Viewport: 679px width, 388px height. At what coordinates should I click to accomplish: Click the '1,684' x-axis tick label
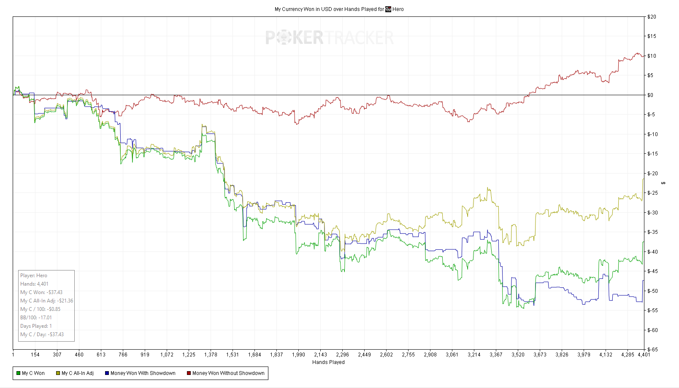tap(254, 355)
